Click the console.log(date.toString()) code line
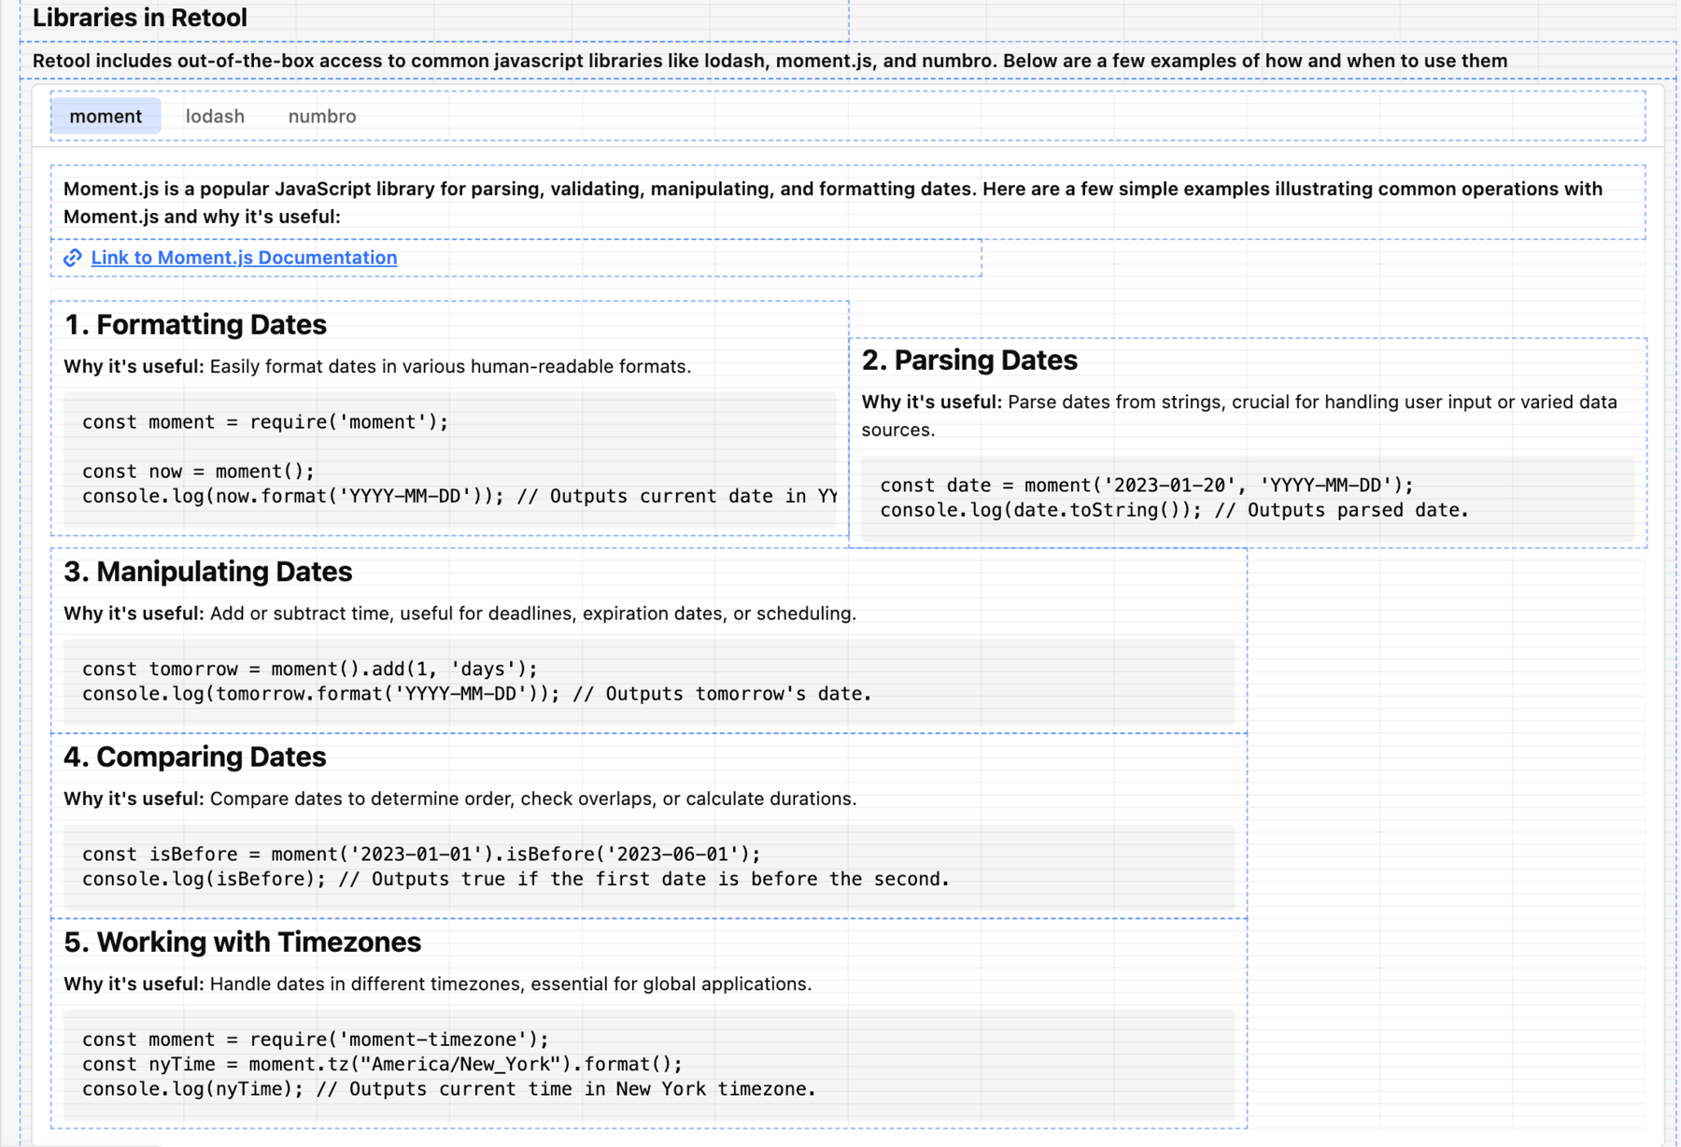The height and width of the screenshot is (1147, 1681). (1175, 510)
